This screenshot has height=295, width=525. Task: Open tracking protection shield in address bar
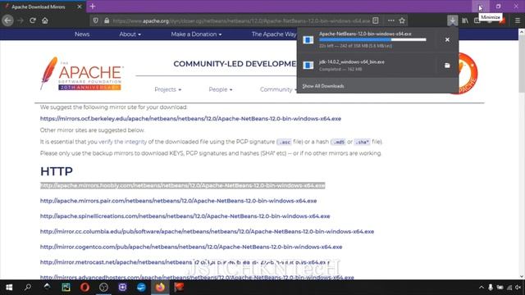[x=96, y=20]
